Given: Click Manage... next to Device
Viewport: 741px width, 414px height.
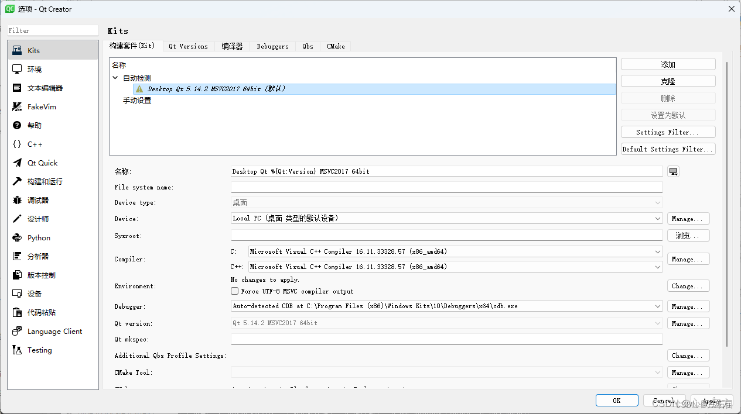Looking at the screenshot, I should [688, 219].
